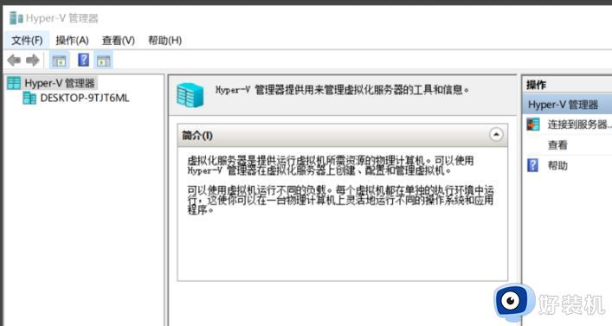Open the 文件(F) menu

pyautogui.click(x=27, y=40)
